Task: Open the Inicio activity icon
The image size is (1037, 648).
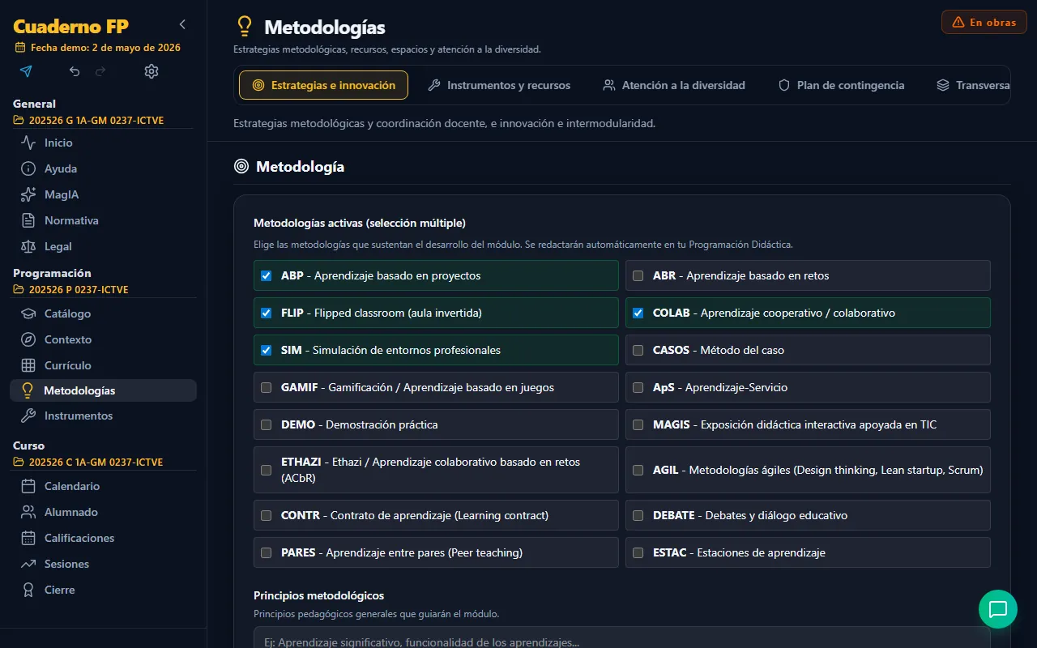Action: (x=28, y=143)
